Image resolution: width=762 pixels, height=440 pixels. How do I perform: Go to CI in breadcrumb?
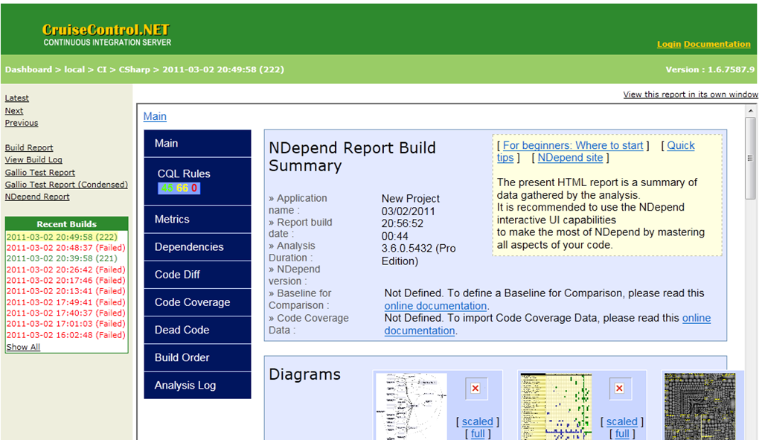click(101, 69)
